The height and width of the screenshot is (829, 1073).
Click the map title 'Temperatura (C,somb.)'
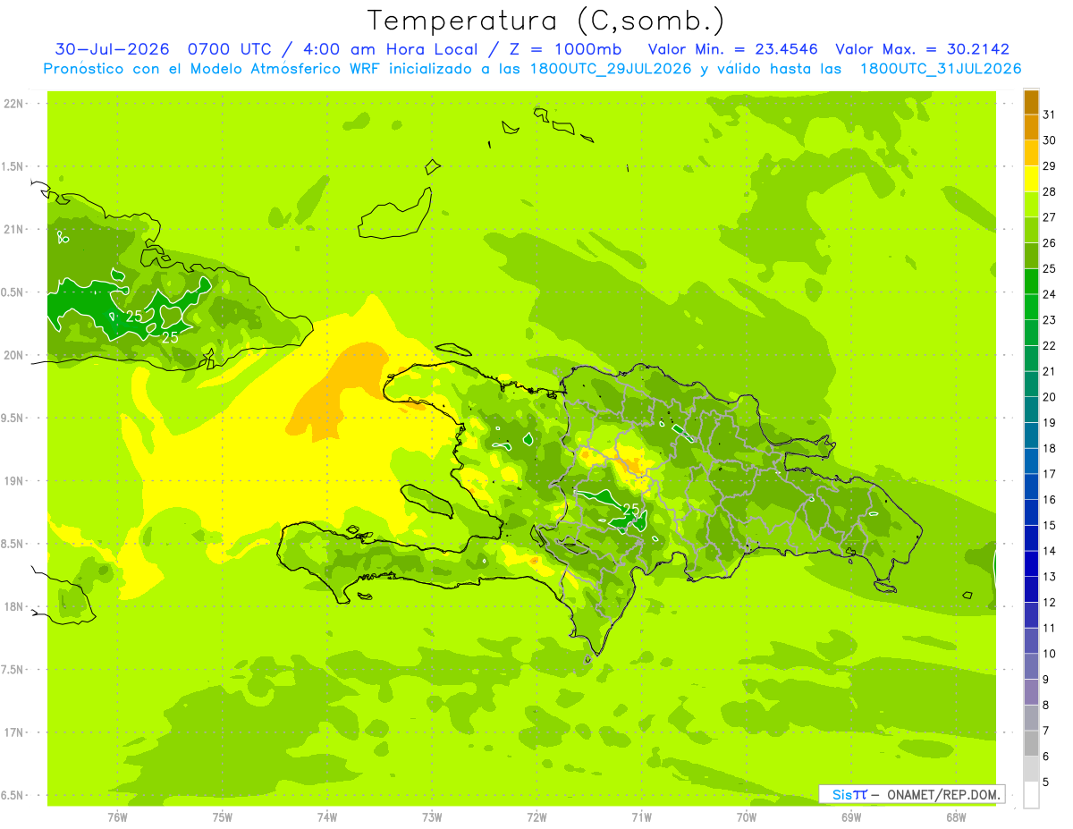click(546, 21)
